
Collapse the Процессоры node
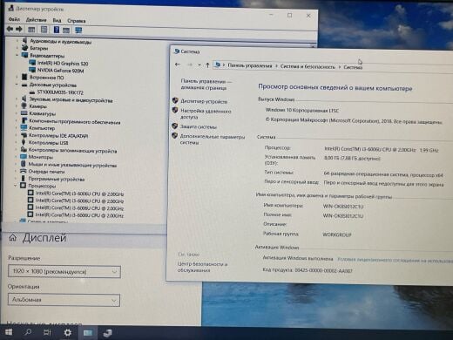click(16, 186)
